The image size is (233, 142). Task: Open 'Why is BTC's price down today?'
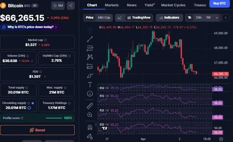[30, 27]
